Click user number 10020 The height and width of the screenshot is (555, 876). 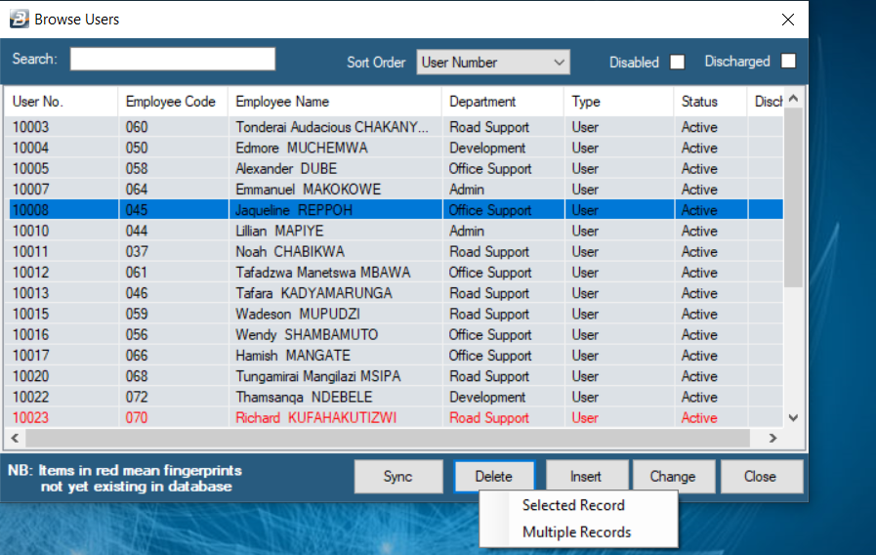click(30, 375)
